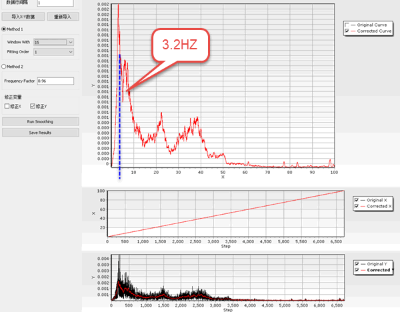The height and width of the screenshot is (312, 400).
Task: Uncheck the 修正Y checkbox
Action: pyautogui.click(x=33, y=106)
